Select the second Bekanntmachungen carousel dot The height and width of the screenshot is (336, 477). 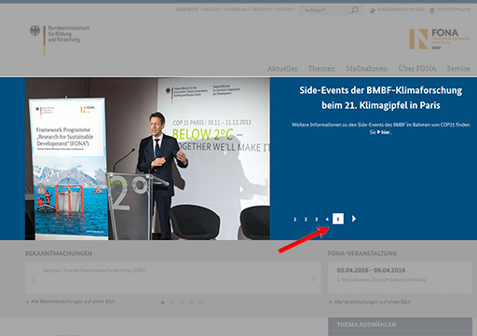pyautogui.click(x=172, y=302)
